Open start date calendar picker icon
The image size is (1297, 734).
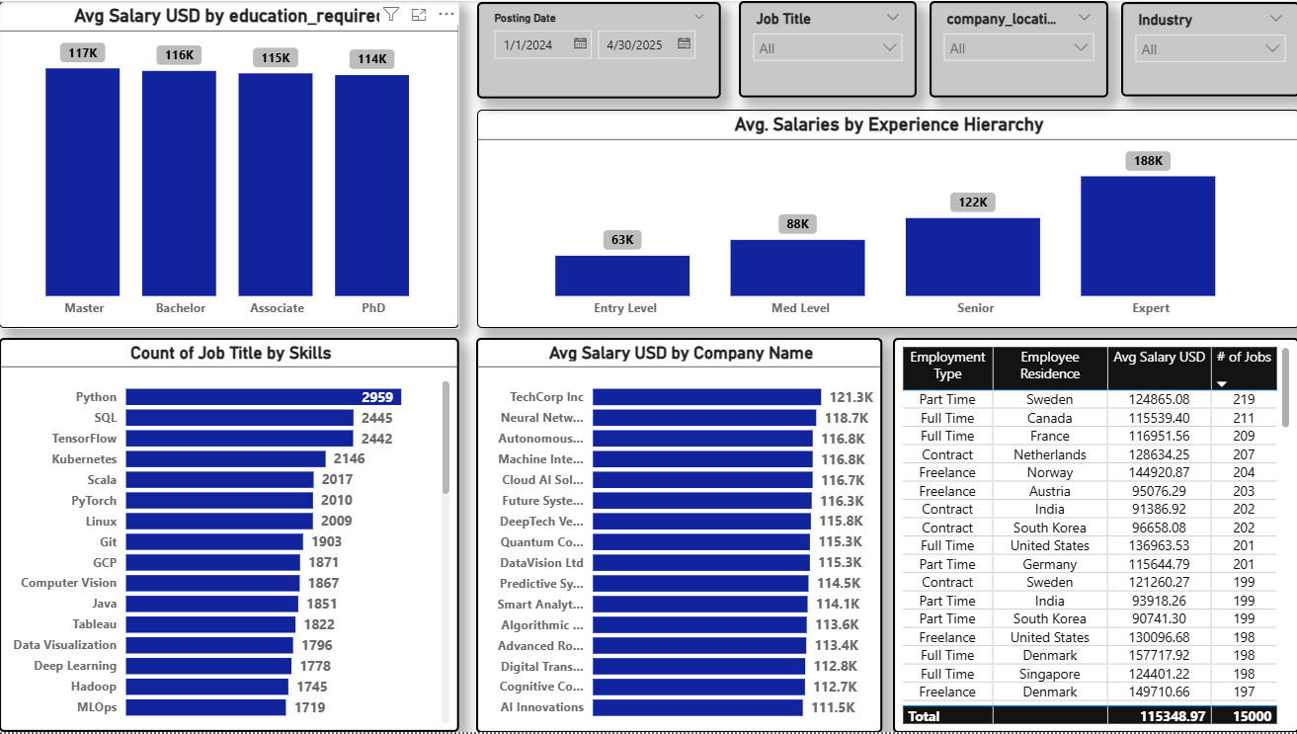(580, 43)
